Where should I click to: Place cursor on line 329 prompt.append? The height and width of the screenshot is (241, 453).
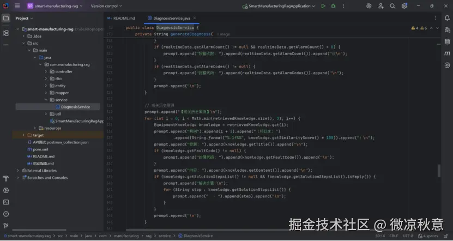coord(161,112)
